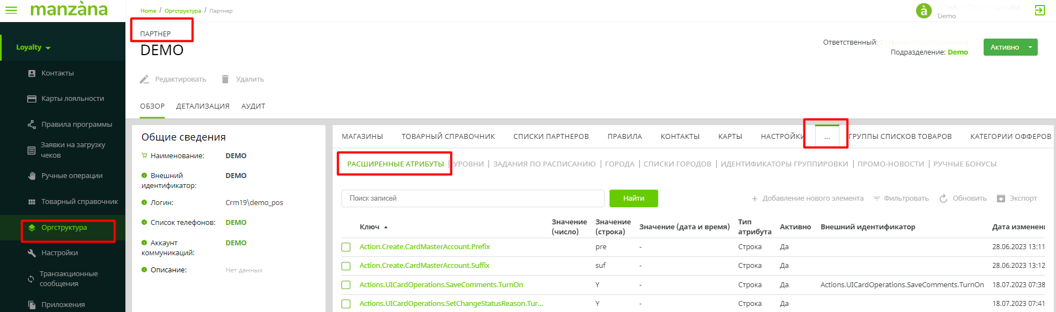
Task: Open Loyalty Cards icon in sidebar
Action: (x=31, y=99)
